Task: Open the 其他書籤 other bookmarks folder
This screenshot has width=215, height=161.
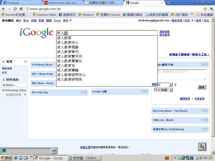Action: pos(205,15)
